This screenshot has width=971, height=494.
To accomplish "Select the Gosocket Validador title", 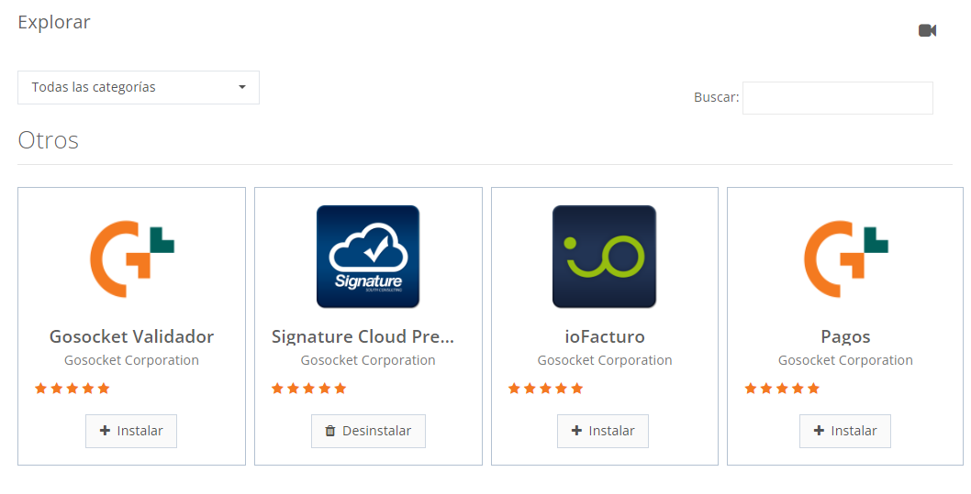I will pyautogui.click(x=132, y=336).
